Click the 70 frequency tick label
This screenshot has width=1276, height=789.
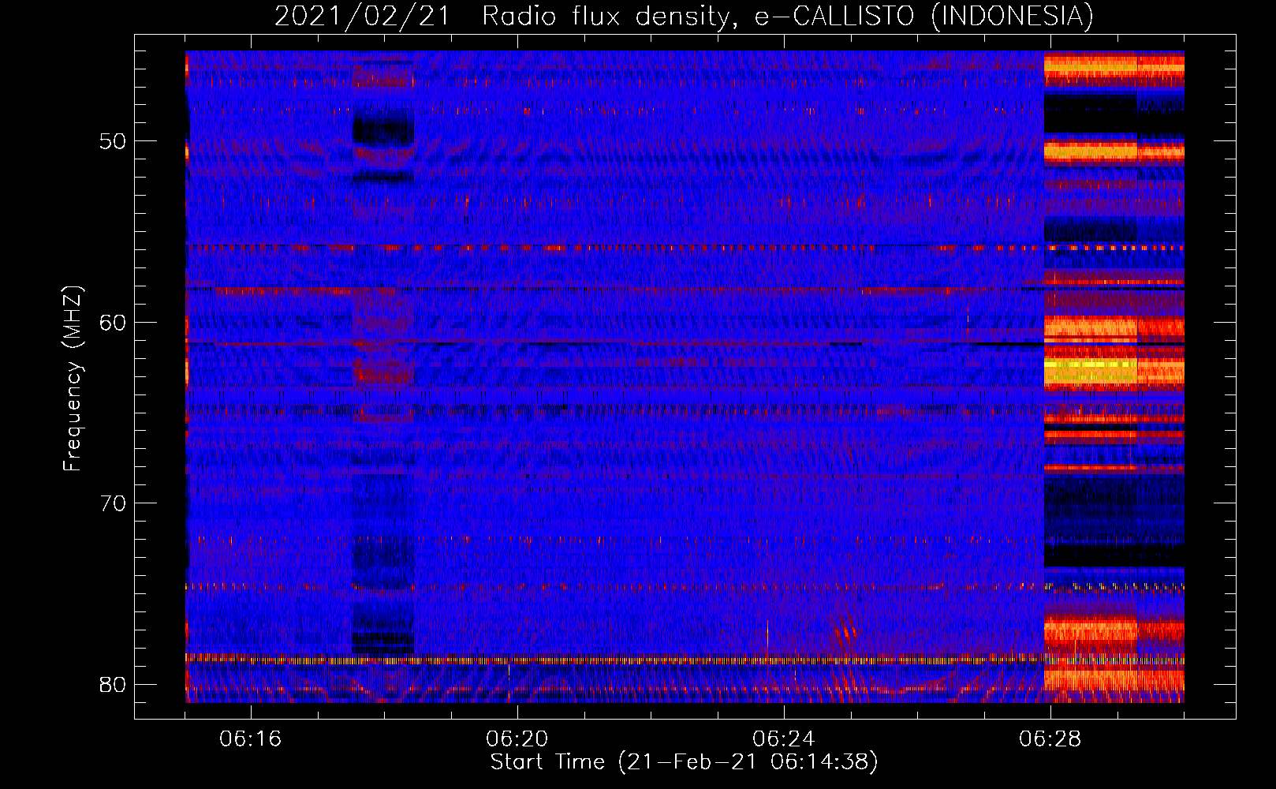click(x=113, y=503)
